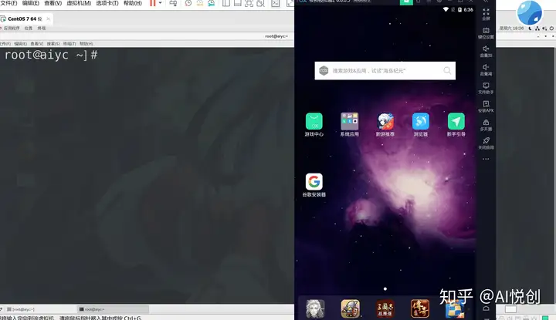Image resolution: width=556 pixels, height=320 pixels.
Task: Click the manage snapshots icon
Action: pos(212,3)
